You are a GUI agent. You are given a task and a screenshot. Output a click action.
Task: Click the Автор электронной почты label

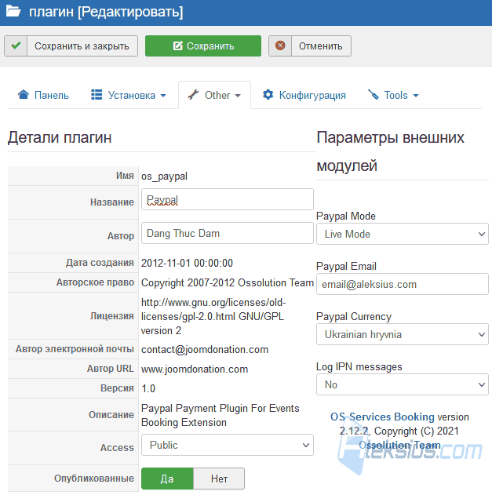click(x=75, y=349)
